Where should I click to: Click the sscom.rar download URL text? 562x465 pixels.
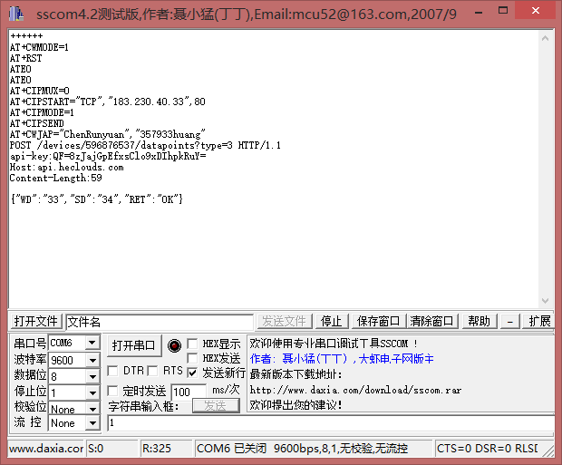[355, 390]
